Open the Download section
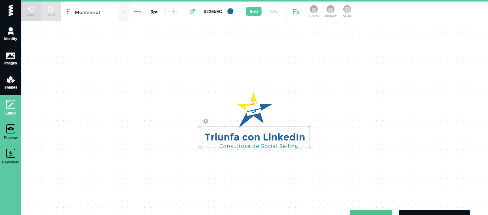The height and width of the screenshot is (215, 488). click(11, 156)
